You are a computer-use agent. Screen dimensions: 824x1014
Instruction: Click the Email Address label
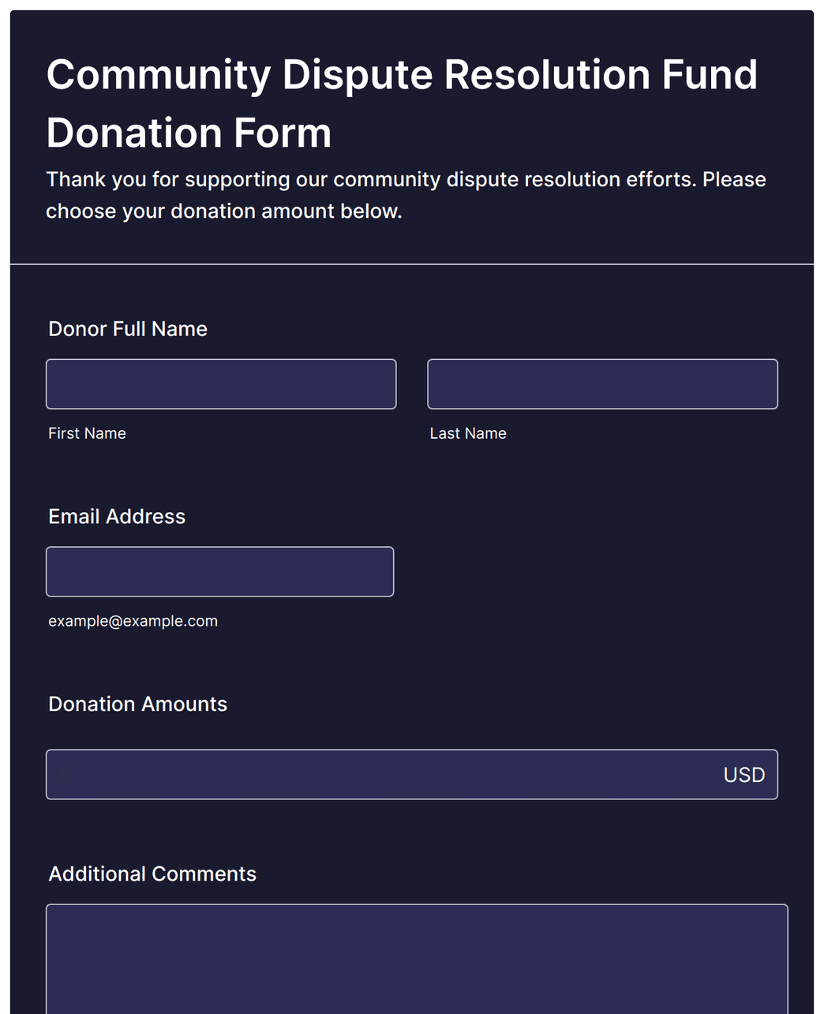pos(117,517)
